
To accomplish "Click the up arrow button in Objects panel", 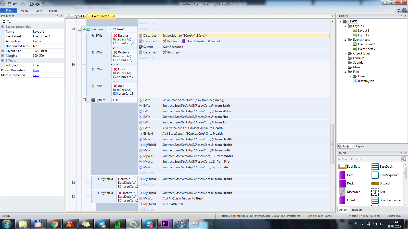I will (x=404, y=159).
